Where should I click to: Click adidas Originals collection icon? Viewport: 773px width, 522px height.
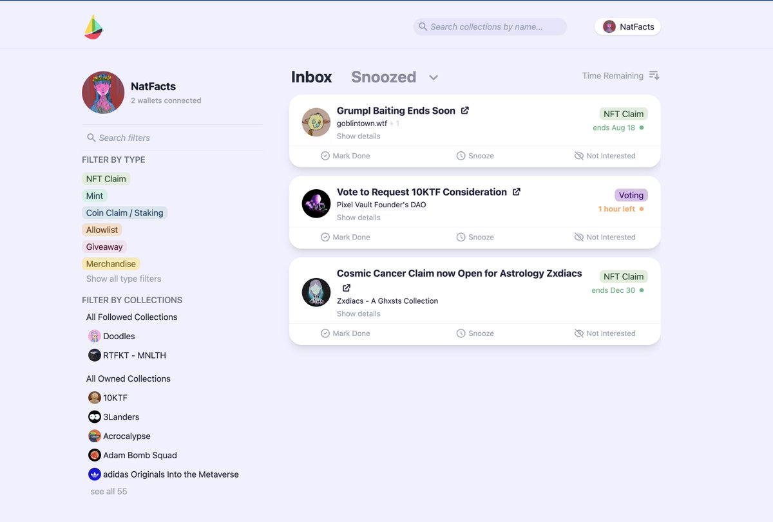point(95,474)
